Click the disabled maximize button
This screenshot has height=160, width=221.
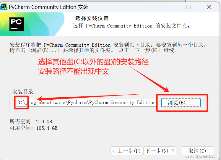(188, 7)
